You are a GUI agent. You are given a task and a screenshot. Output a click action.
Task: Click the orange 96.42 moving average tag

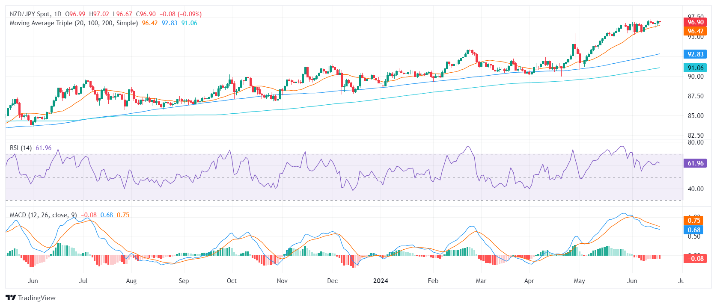click(695, 31)
